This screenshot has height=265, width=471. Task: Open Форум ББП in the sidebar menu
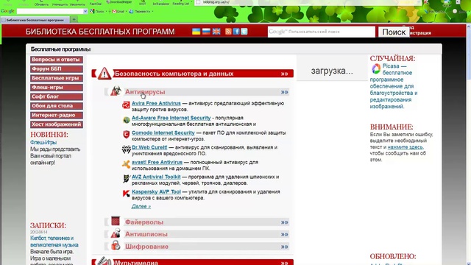pos(57,68)
